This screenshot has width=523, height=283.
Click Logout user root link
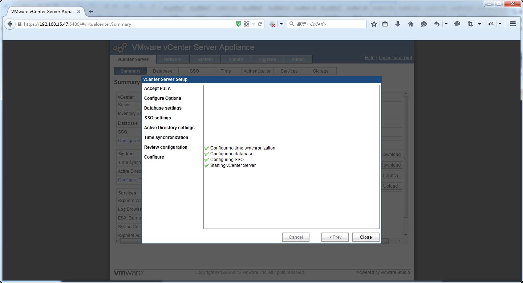click(x=396, y=58)
